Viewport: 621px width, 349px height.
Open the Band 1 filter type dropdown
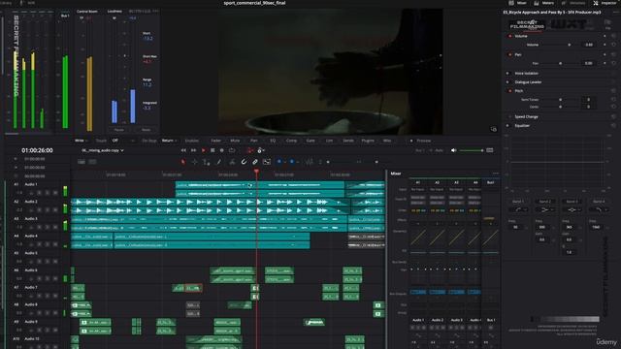click(518, 209)
